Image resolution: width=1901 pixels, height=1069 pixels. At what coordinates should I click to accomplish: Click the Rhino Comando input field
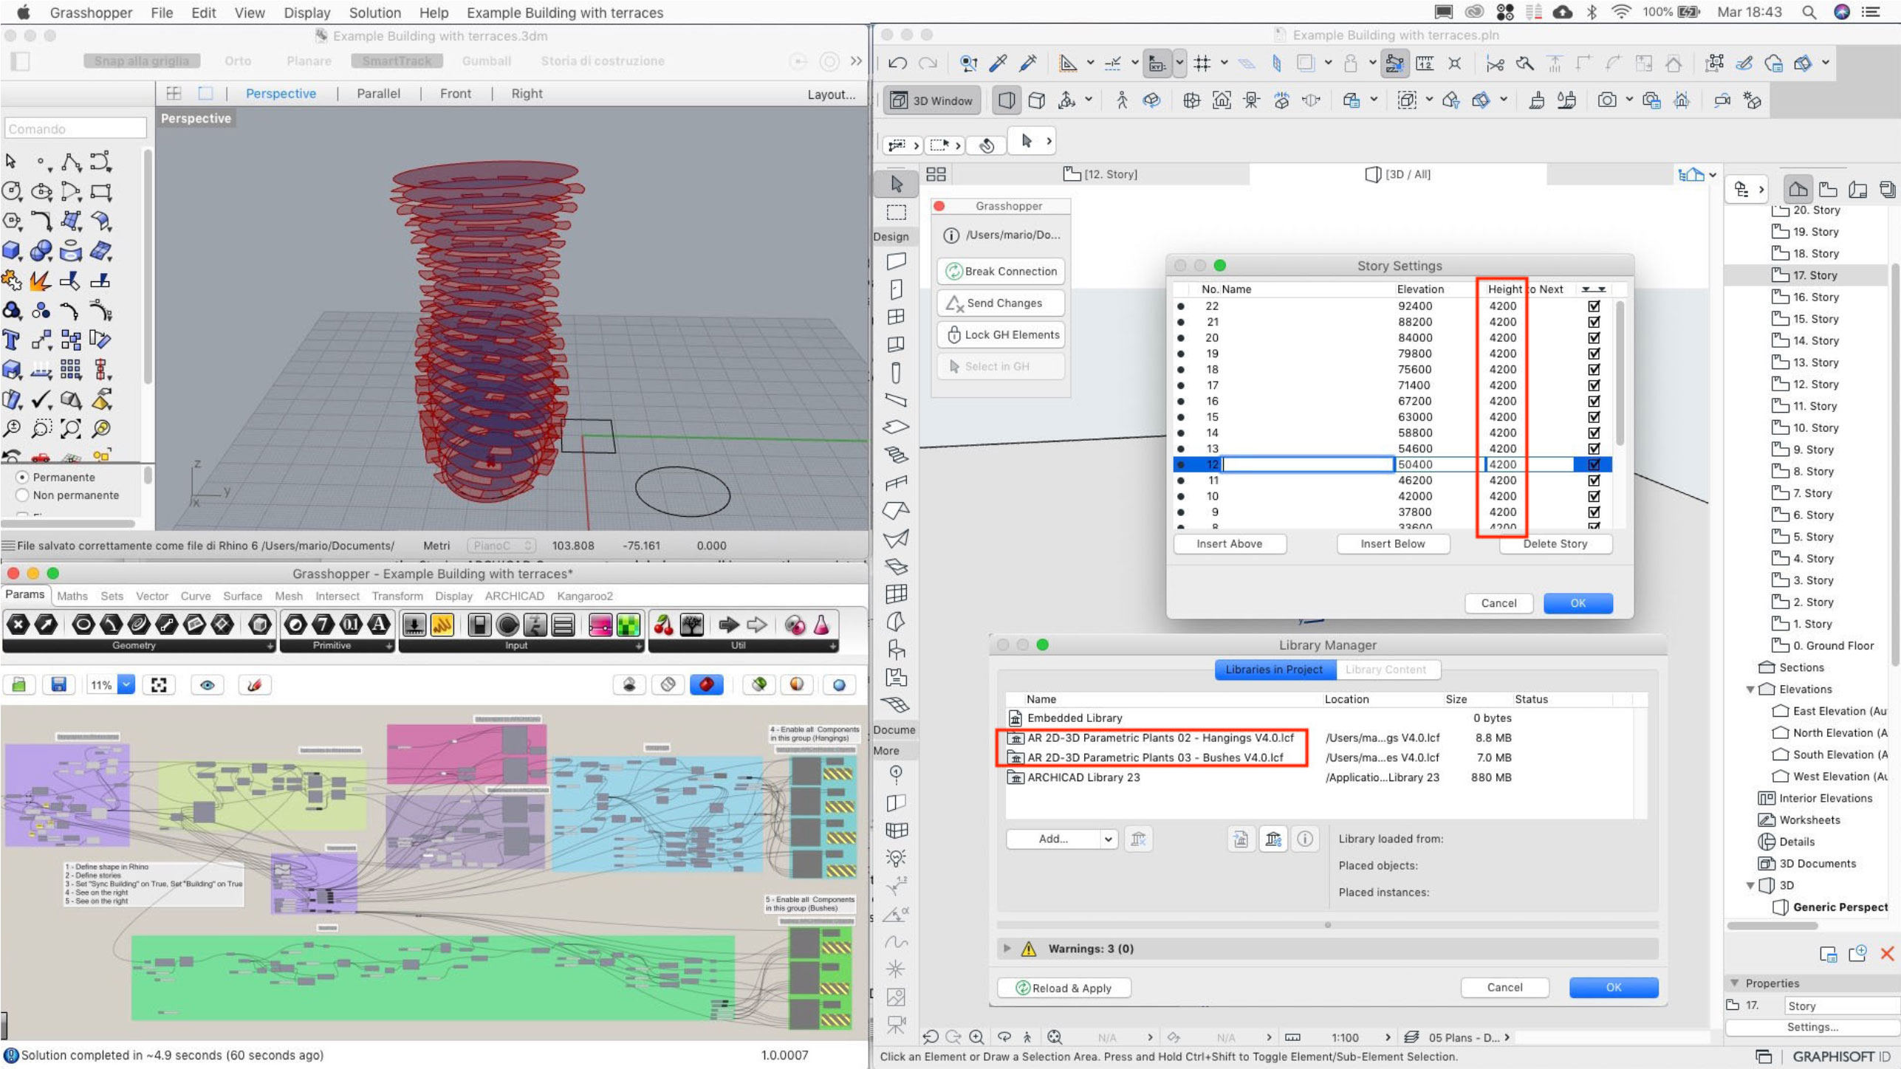75,129
